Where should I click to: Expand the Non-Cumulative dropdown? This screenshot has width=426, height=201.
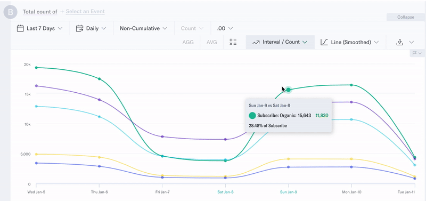point(143,28)
